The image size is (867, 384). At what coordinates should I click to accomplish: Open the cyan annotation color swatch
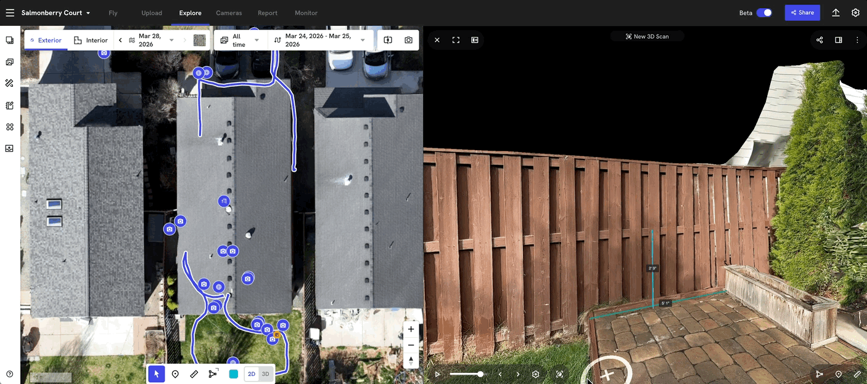click(x=234, y=374)
